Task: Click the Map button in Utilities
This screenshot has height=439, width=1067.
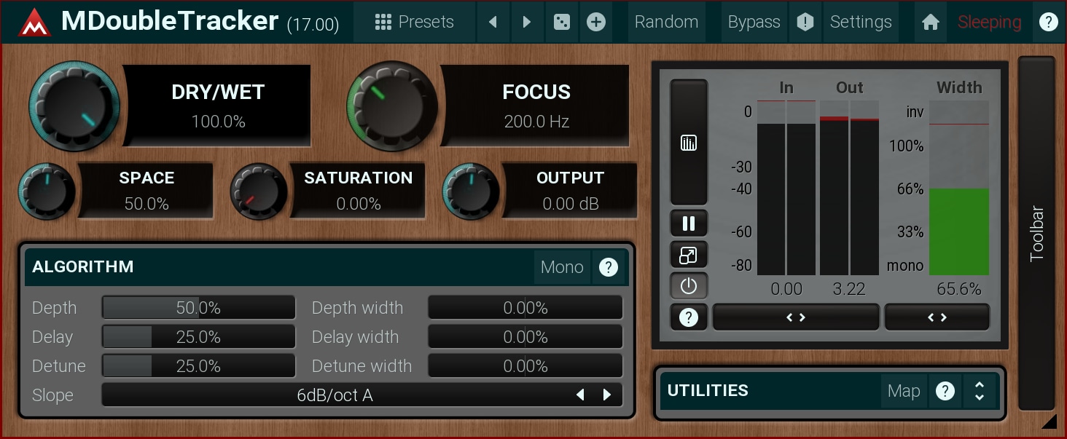Action: point(904,392)
